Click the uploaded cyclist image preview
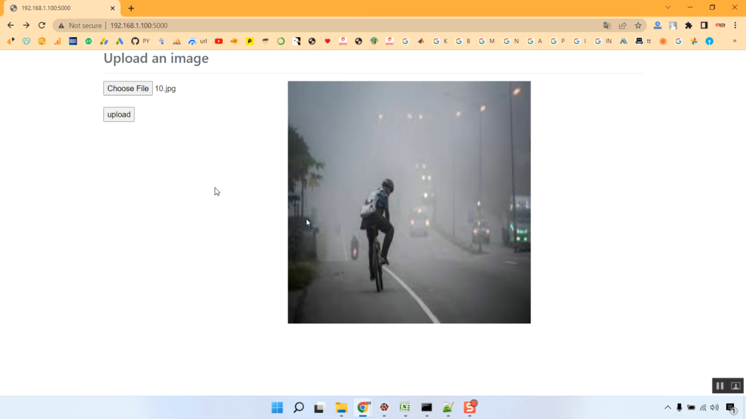 click(x=409, y=202)
